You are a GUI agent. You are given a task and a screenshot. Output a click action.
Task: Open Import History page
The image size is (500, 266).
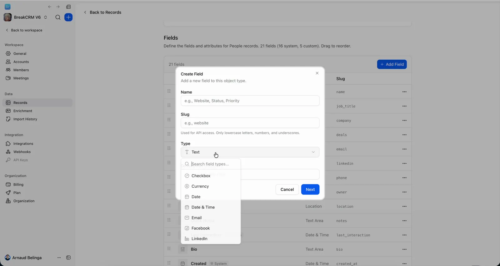coord(37,119)
